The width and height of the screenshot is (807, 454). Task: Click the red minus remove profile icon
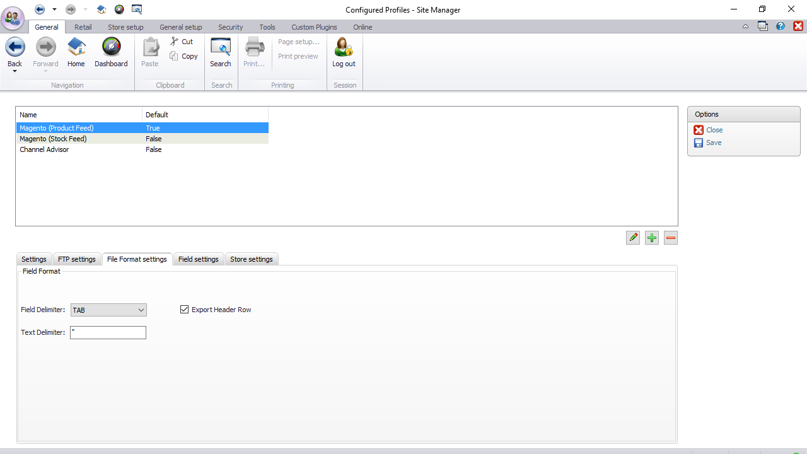click(x=671, y=238)
